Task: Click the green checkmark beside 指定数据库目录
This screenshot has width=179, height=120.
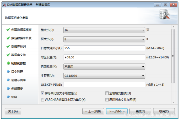Action: tap(8, 38)
